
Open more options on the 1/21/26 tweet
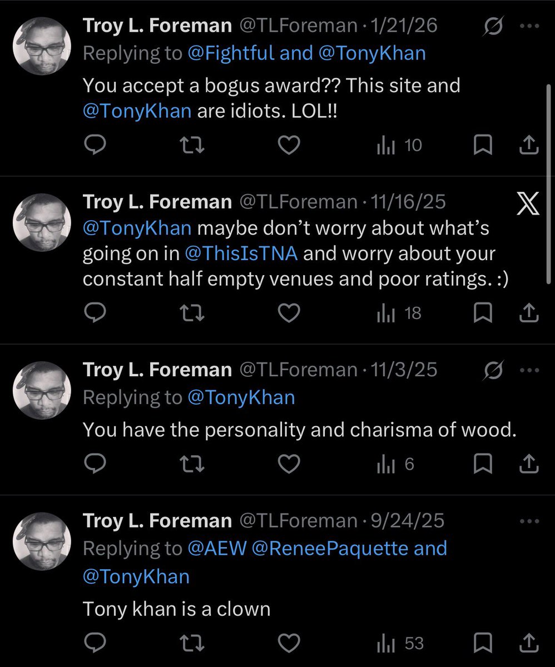tap(529, 26)
